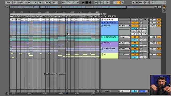
Task: Click the Link button
Action: 9,2
